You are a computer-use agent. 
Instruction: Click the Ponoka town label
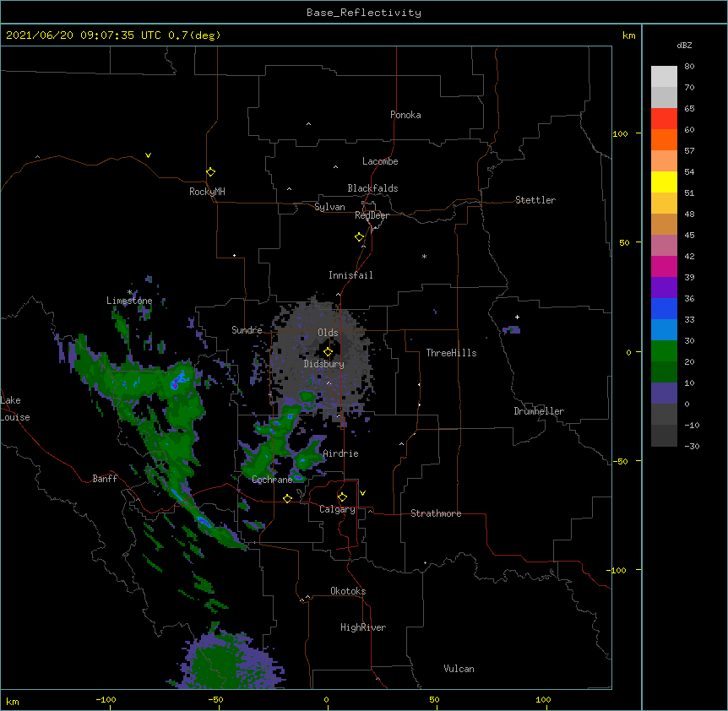405,115
